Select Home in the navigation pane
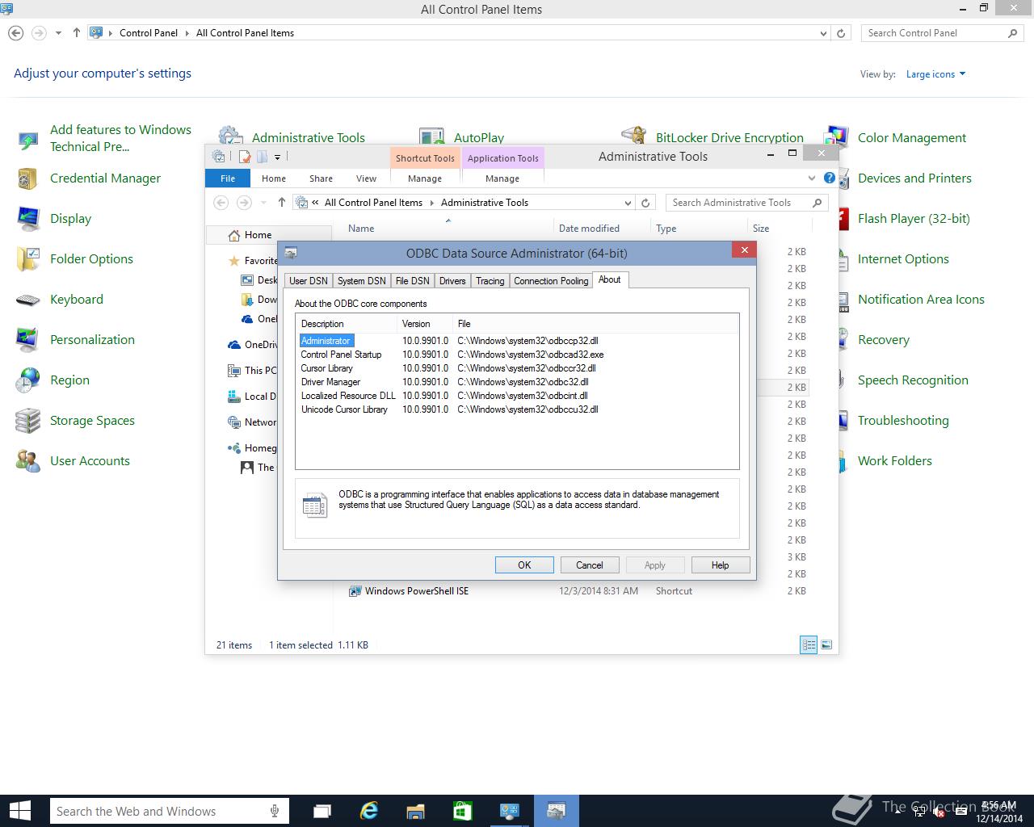Screen dimensions: 1034x827 [258, 235]
